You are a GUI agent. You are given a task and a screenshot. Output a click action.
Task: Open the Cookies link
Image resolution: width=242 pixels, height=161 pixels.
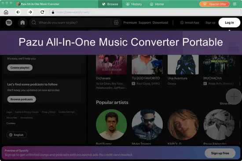click(x=11, y=123)
